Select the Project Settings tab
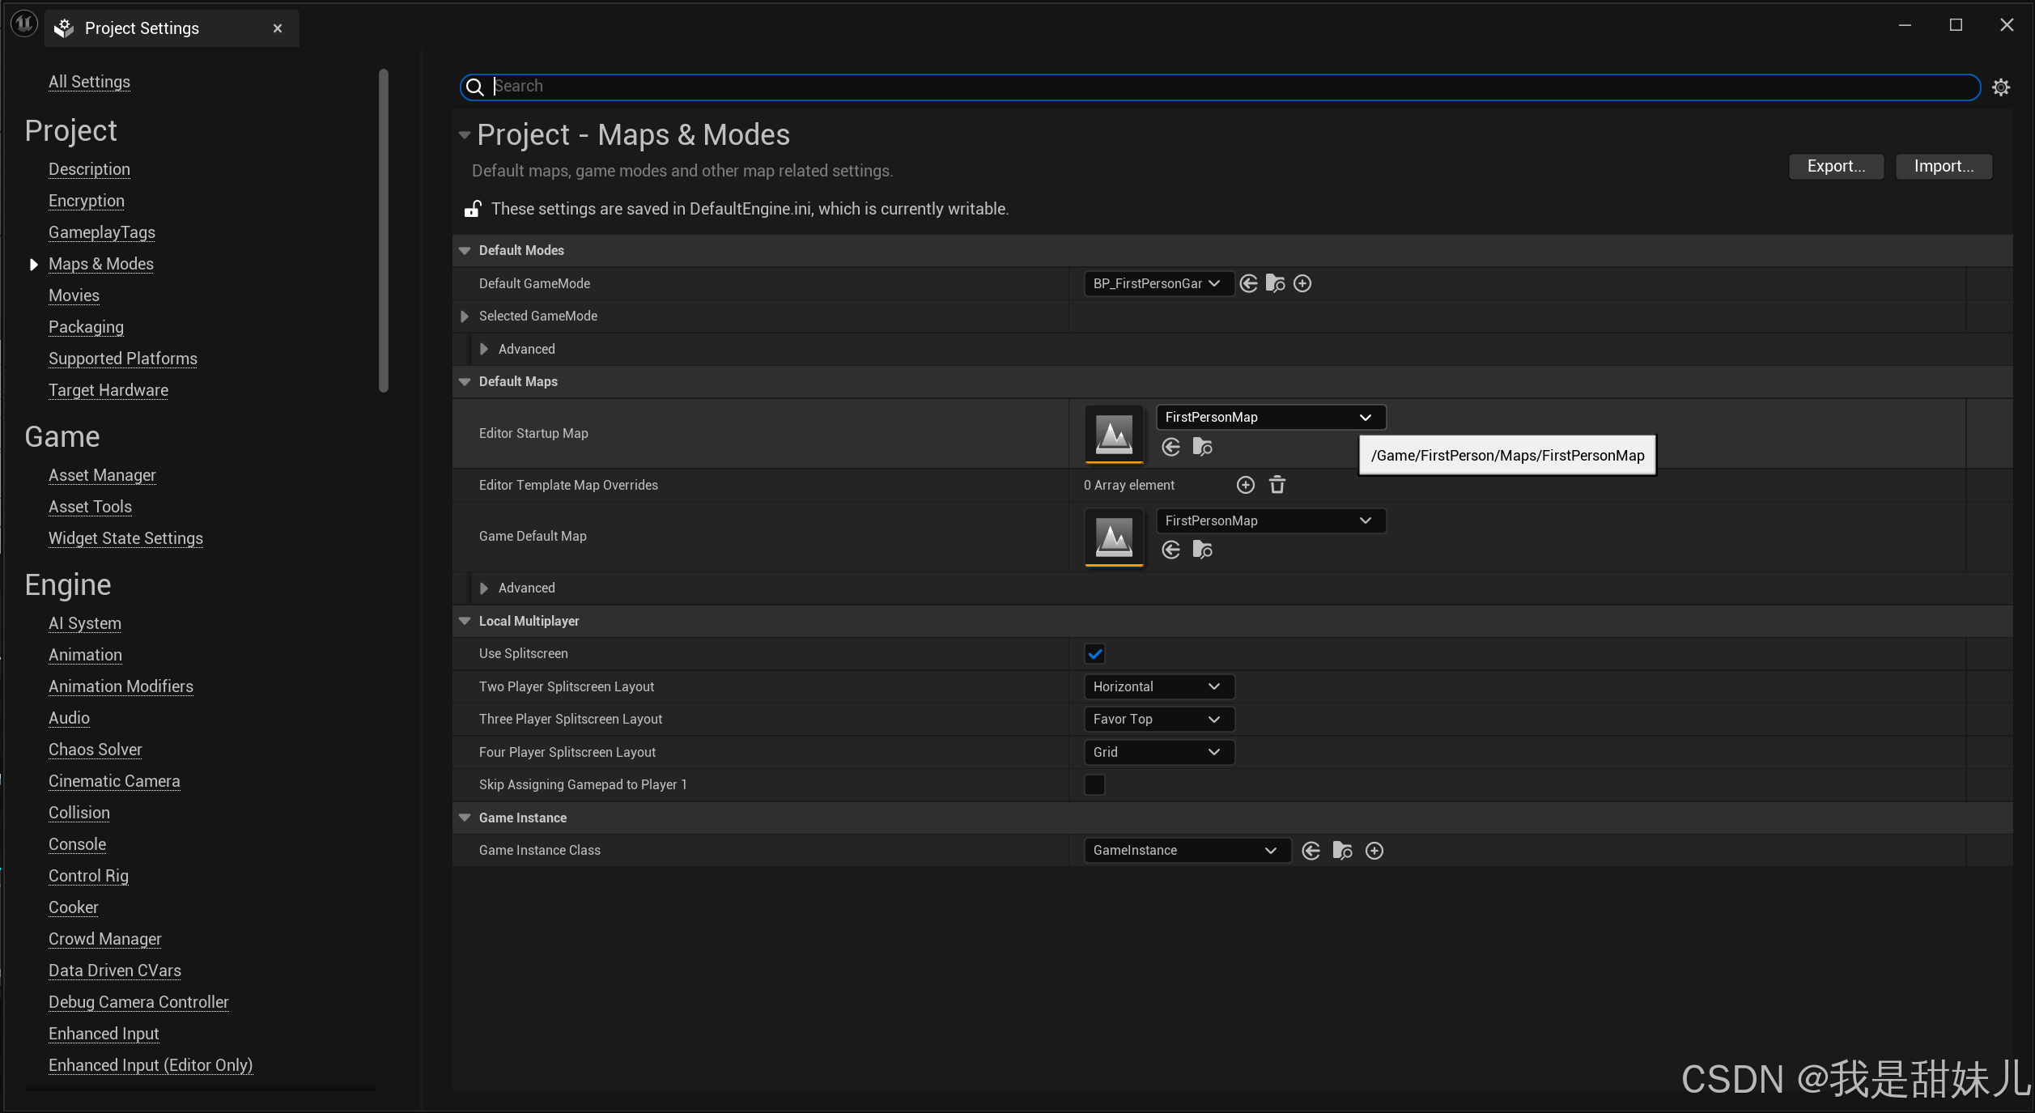Image resolution: width=2035 pixels, height=1113 pixels. tap(142, 28)
